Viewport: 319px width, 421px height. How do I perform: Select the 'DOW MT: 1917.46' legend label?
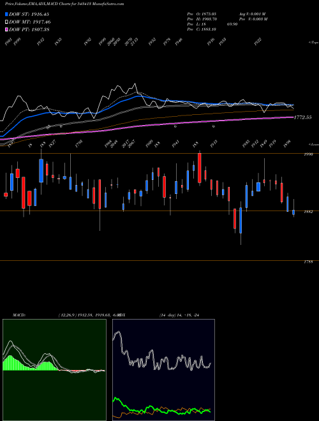click(30, 22)
